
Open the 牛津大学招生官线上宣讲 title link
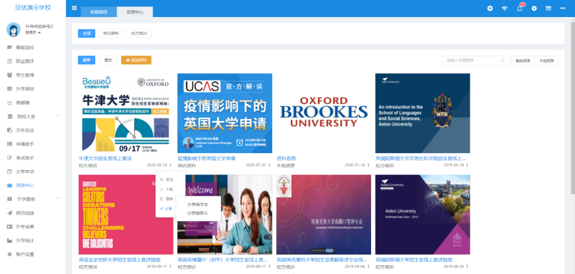(105, 159)
